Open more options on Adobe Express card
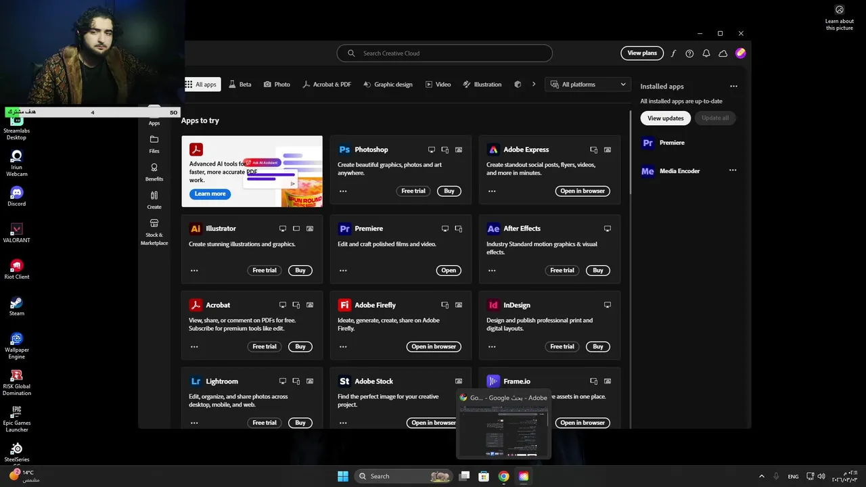Viewport: 866px width, 487px height. point(492,191)
